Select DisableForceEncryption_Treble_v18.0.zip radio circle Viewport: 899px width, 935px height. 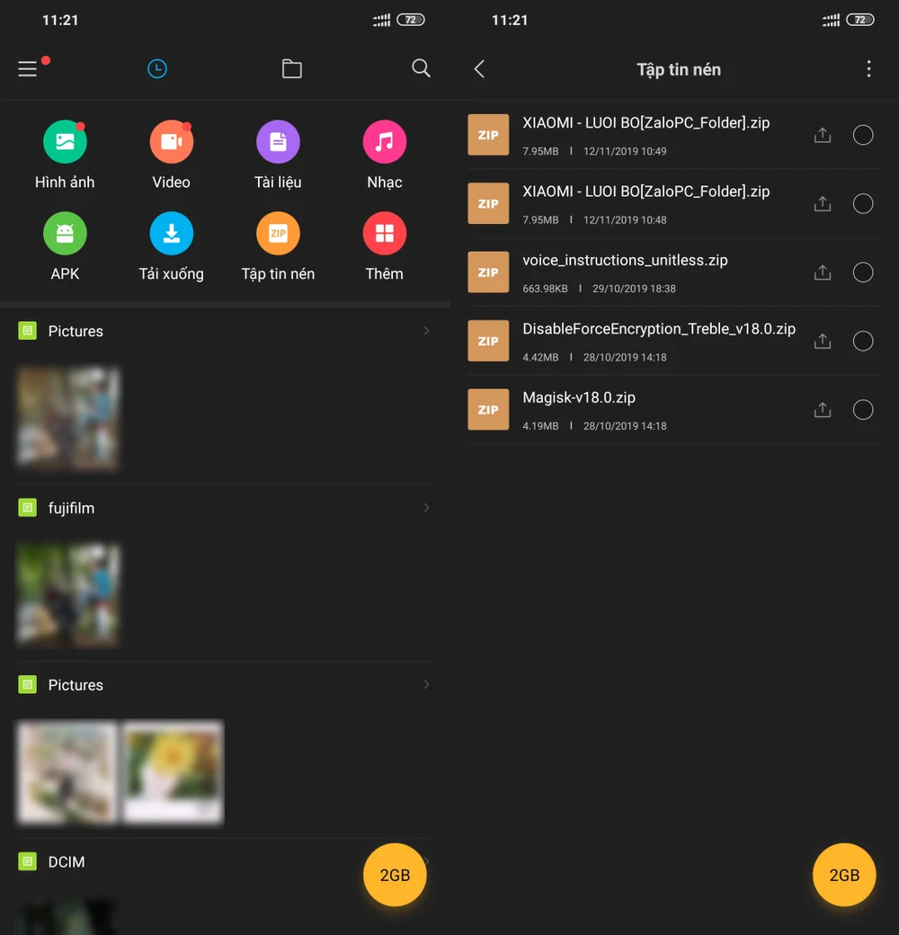point(863,341)
